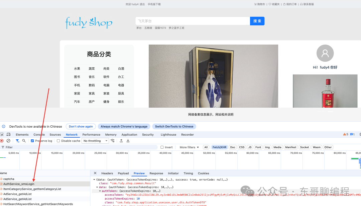
Task: Select the Doc request type filter
Action: coord(233,147)
